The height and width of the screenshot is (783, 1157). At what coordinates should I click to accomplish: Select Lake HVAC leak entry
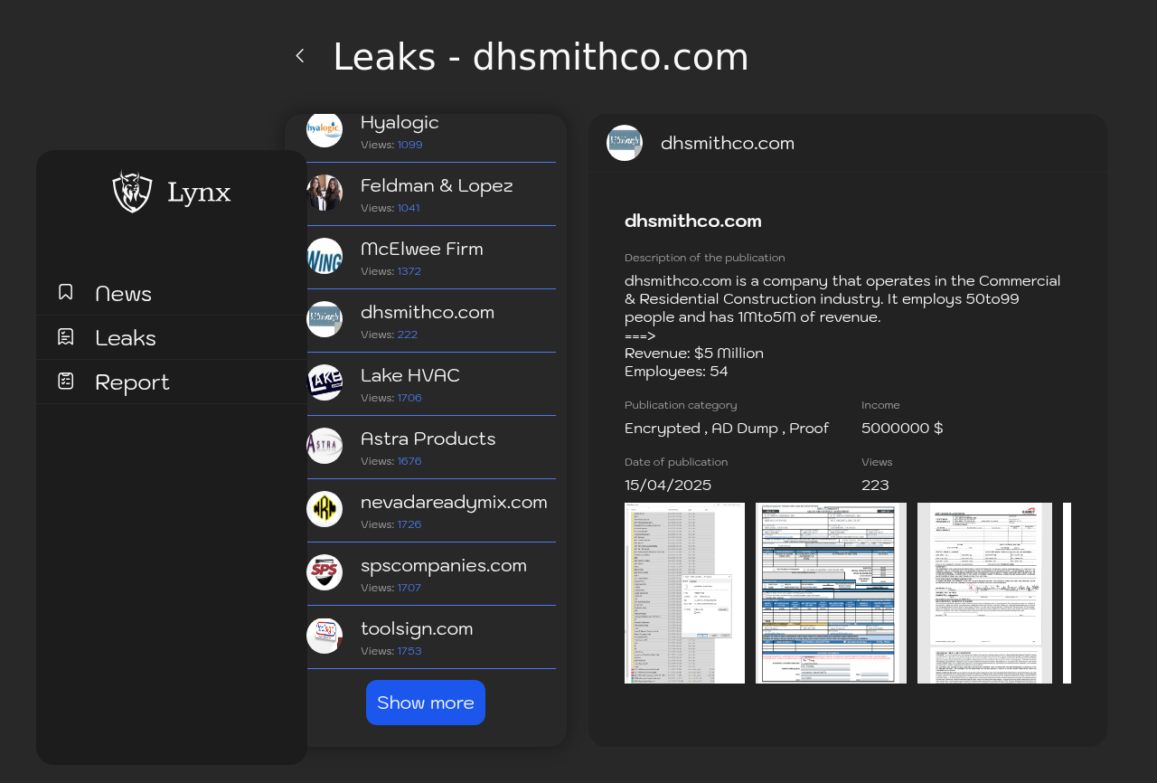coord(431,384)
